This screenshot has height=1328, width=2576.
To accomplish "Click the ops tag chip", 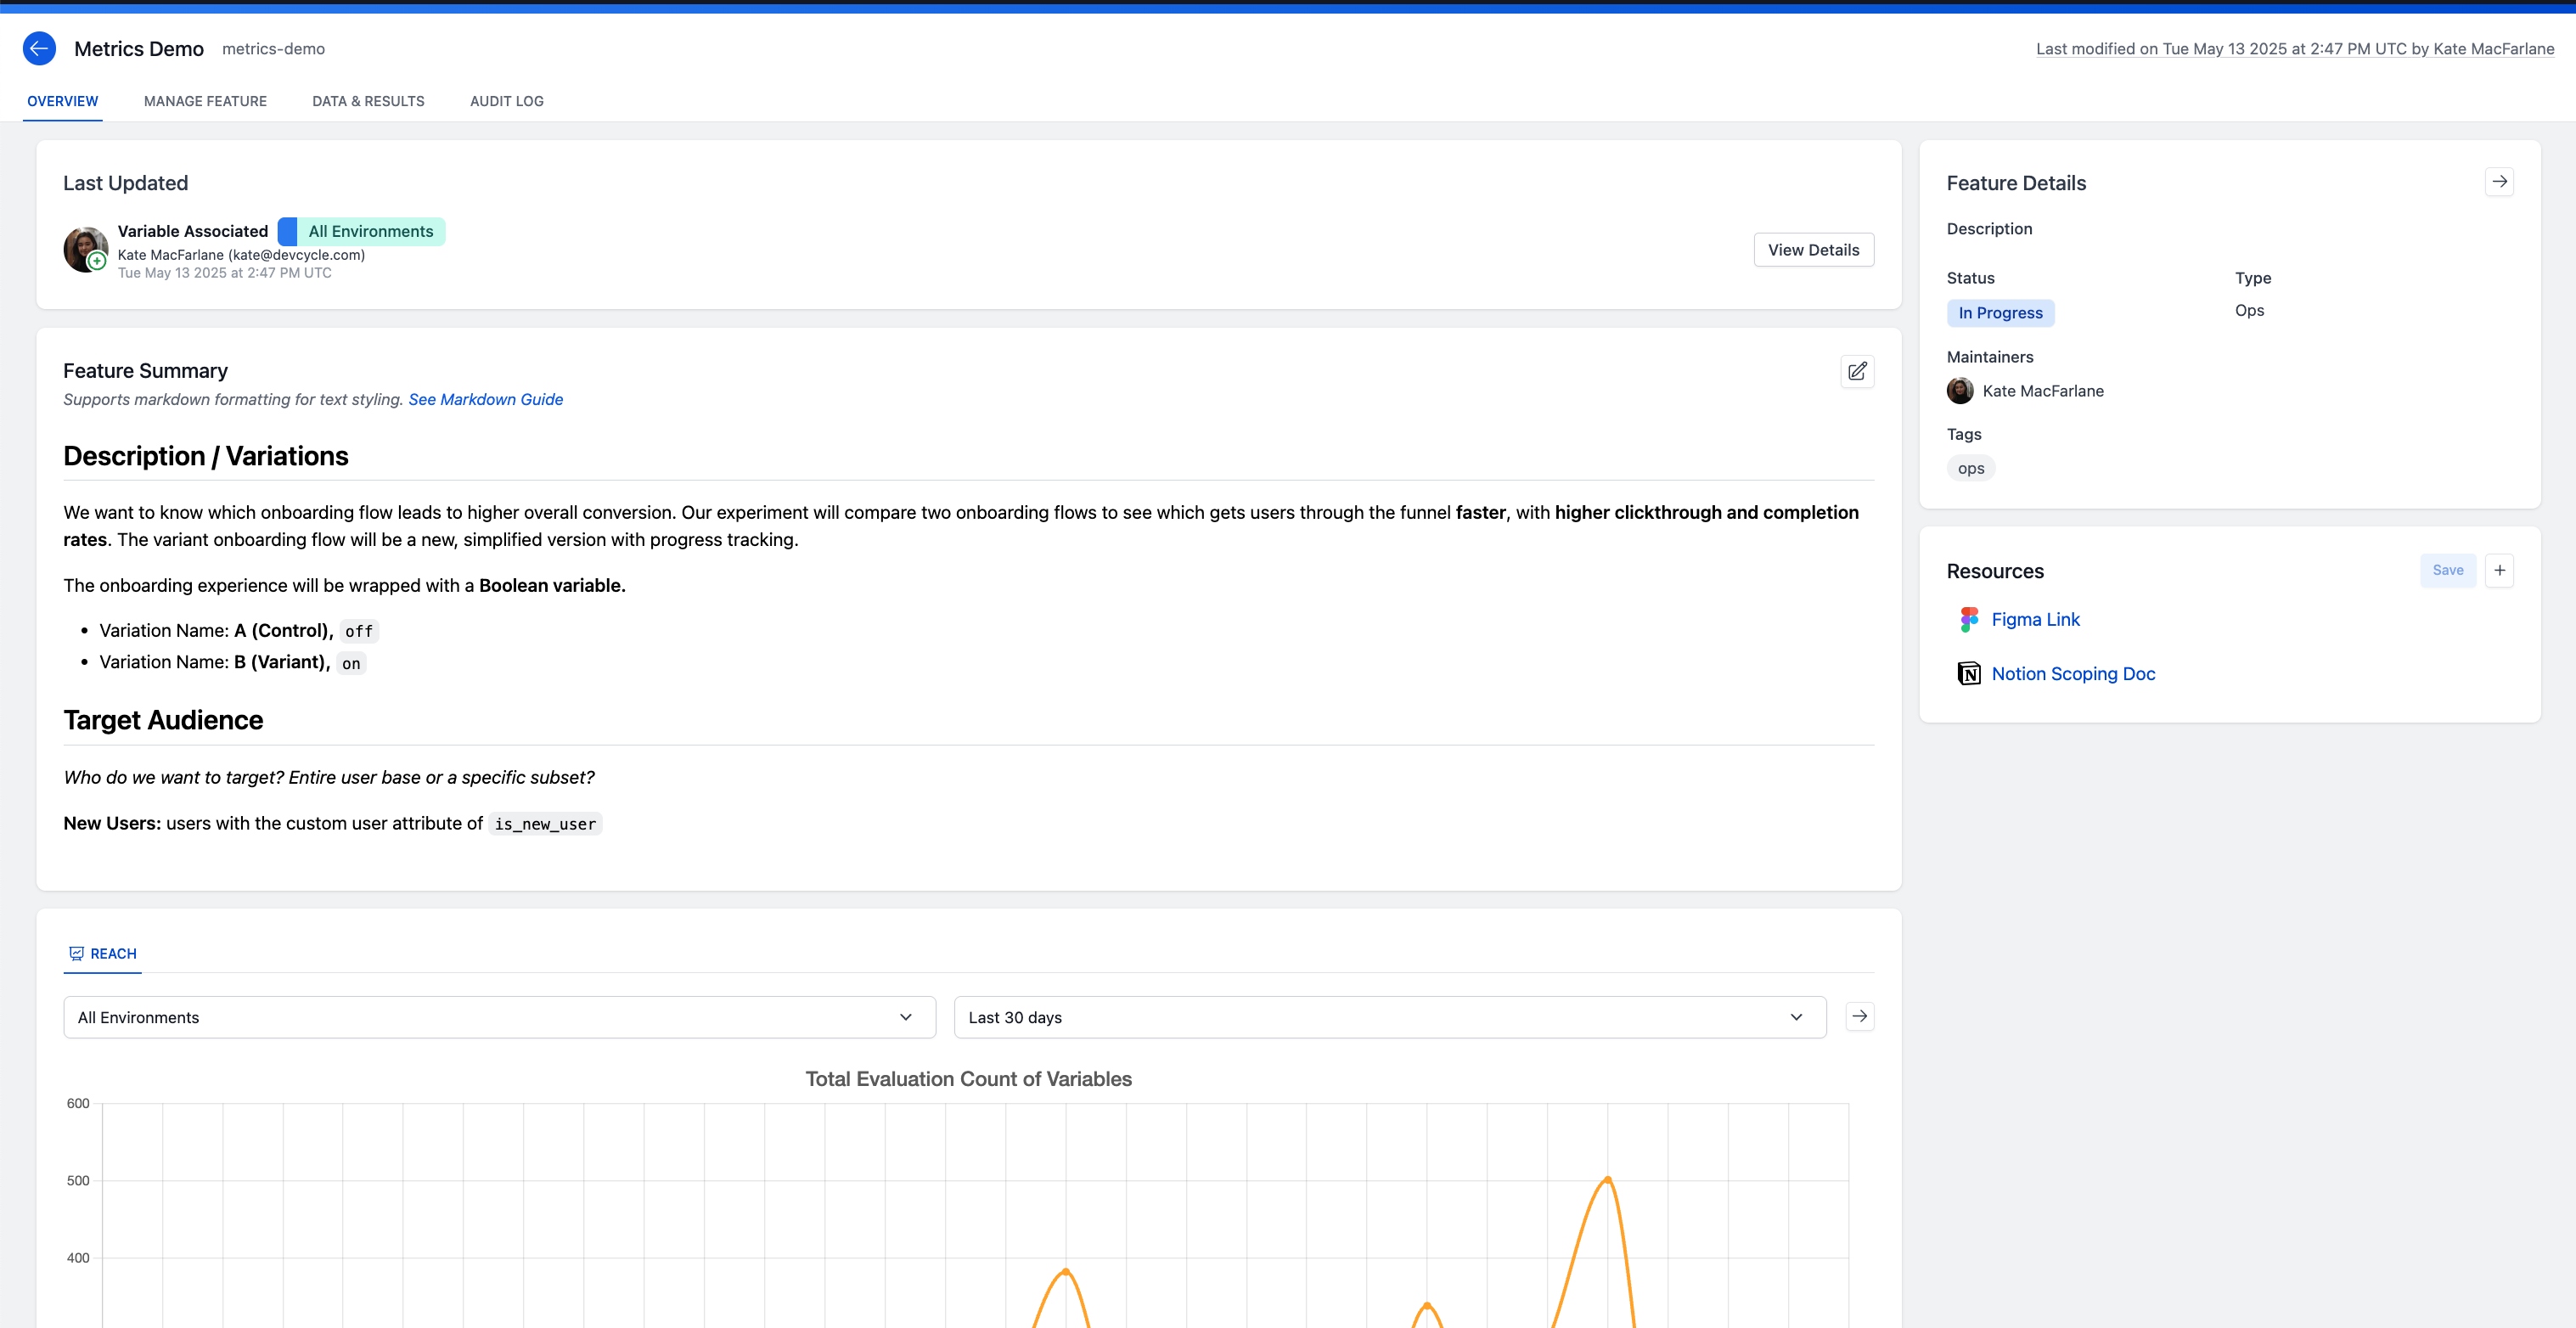I will tap(1970, 467).
